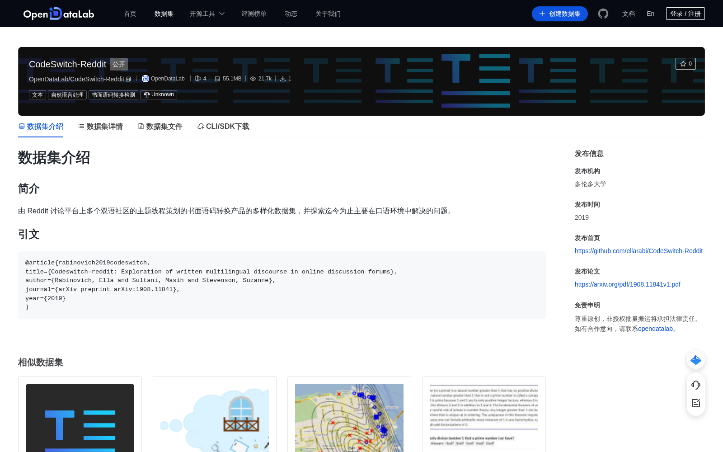Click the 21.7k views eye icon
Viewport: 723px width, 452px height.
click(253, 79)
